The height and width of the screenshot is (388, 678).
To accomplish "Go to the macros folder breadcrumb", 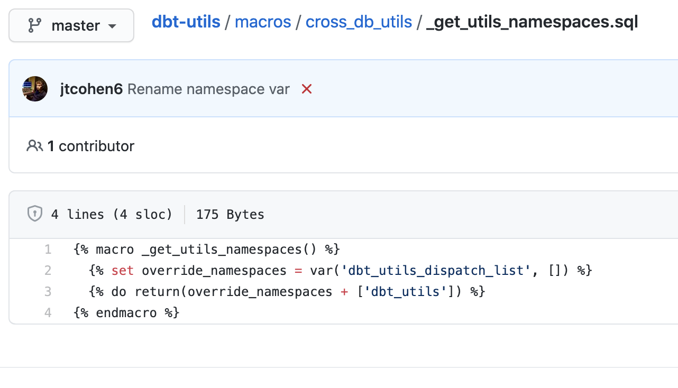I will [263, 22].
